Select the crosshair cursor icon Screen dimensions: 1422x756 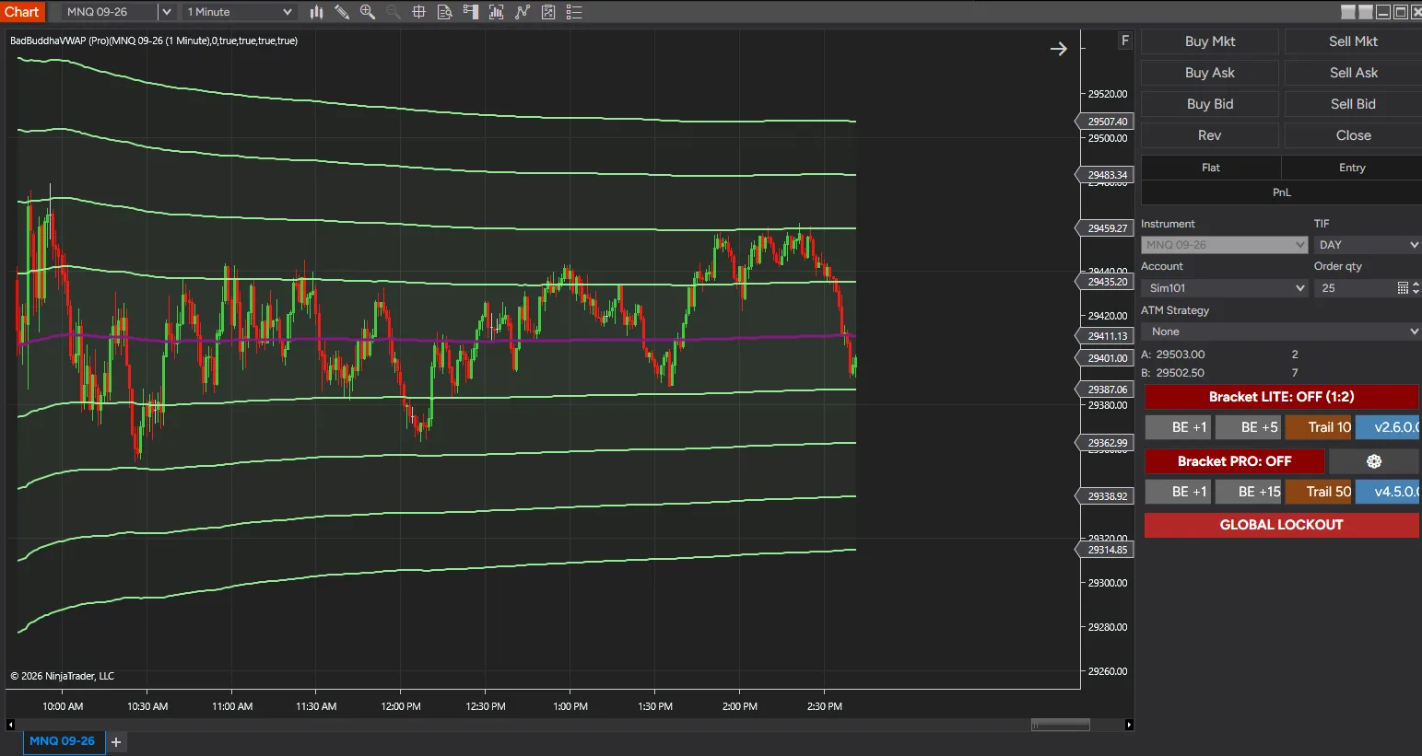[x=418, y=12]
